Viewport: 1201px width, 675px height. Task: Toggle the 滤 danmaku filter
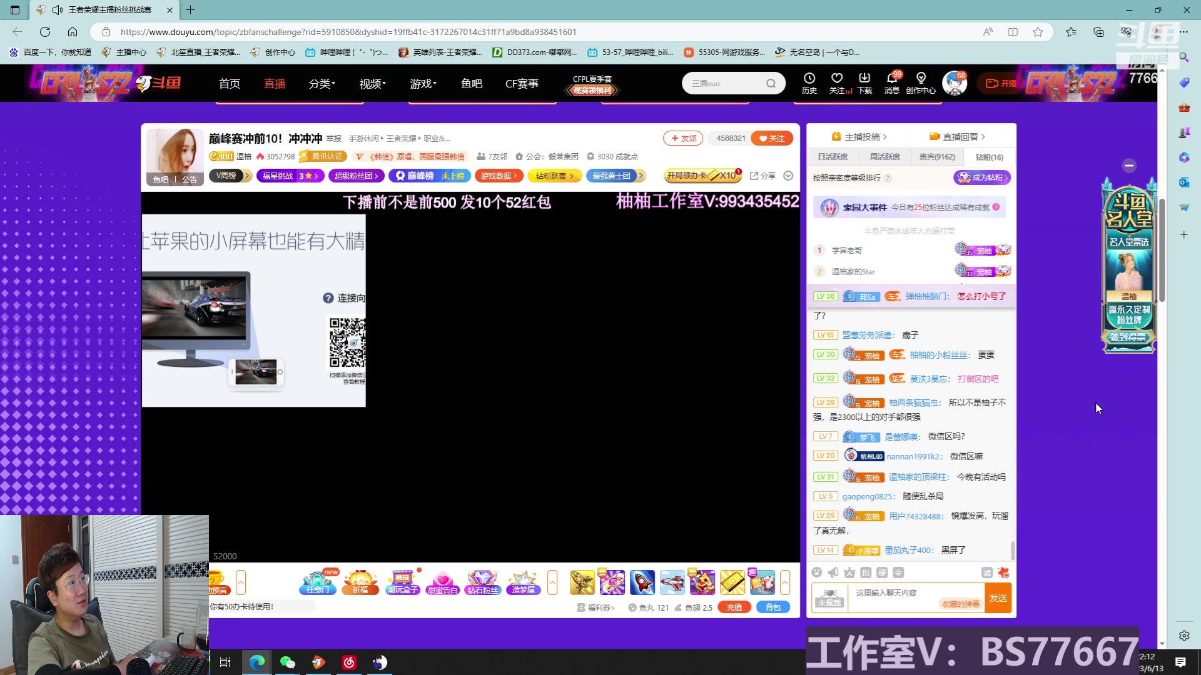pos(987,572)
